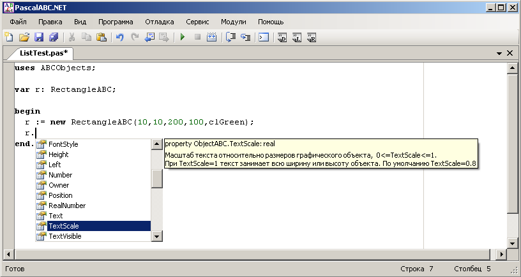Minimize the PascalABC.NET window

(x=490, y=8)
